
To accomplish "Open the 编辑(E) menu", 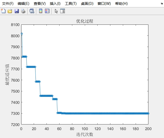I will [24, 4].
